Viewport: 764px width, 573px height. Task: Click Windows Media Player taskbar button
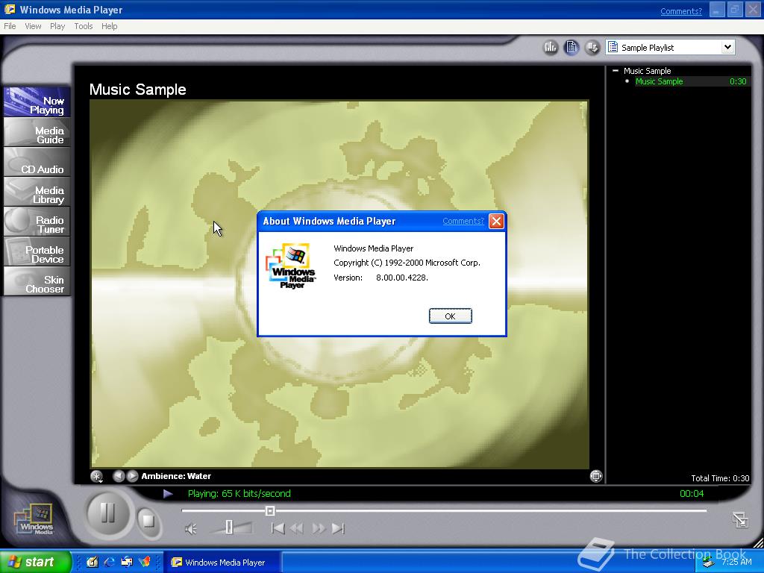(x=222, y=563)
